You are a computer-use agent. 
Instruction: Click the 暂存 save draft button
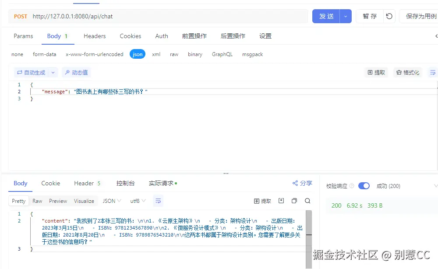click(370, 16)
